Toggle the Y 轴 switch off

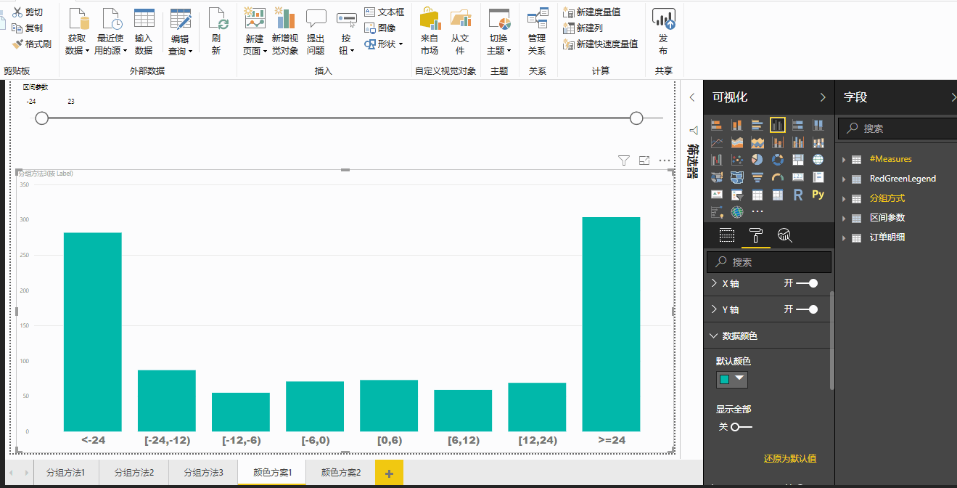click(x=807, y=309)
